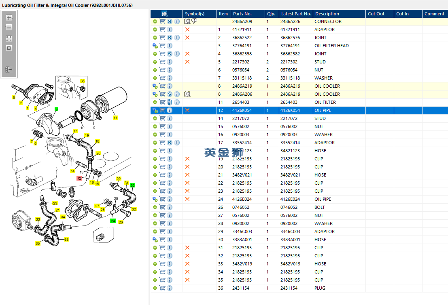
Task: Click assembly gears icon for OIL PIPE 4126E024
Action: [155, 199]
